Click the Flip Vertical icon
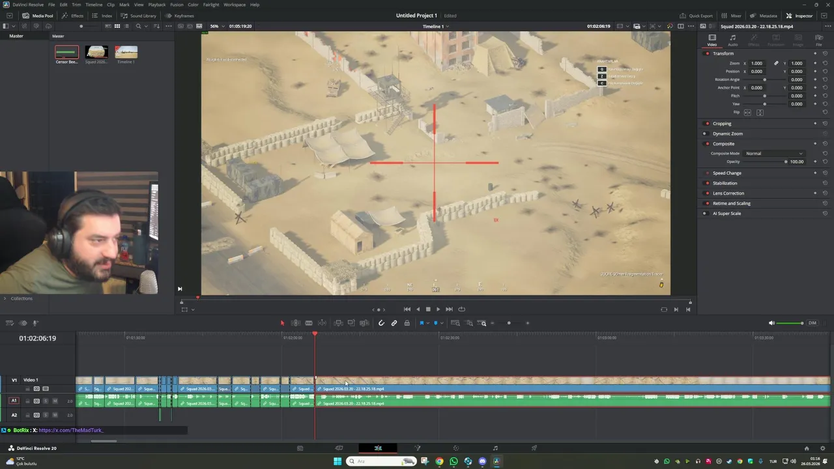The height and width of the screenshot is (469, 834). click(760, 113)
